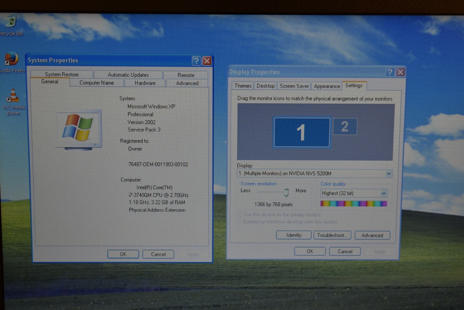464x310 pixels.
Task: Toggle Extend my Windows desktop onto this monitor
Action: [x=240, y=222]
